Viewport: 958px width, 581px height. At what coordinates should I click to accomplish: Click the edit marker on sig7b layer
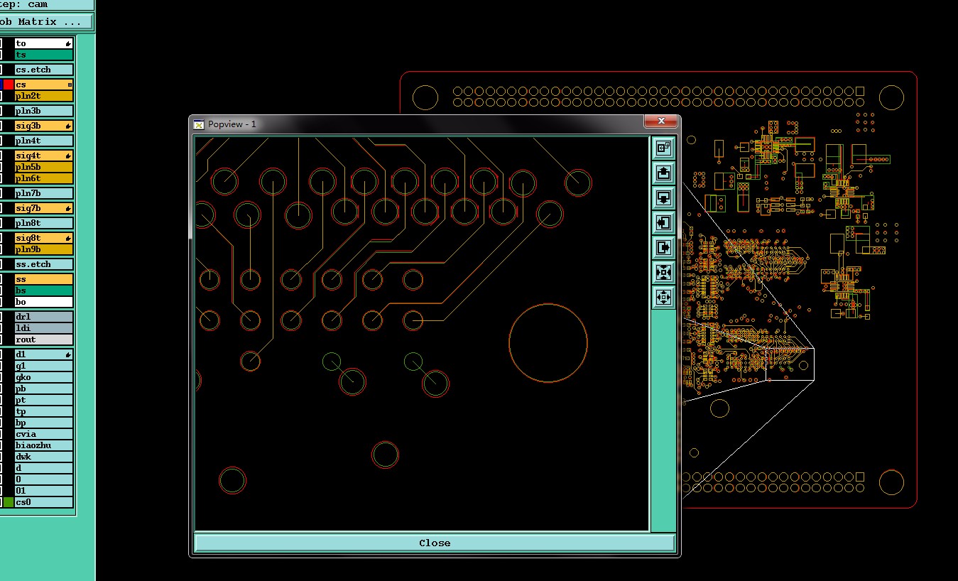pos(69,208)
